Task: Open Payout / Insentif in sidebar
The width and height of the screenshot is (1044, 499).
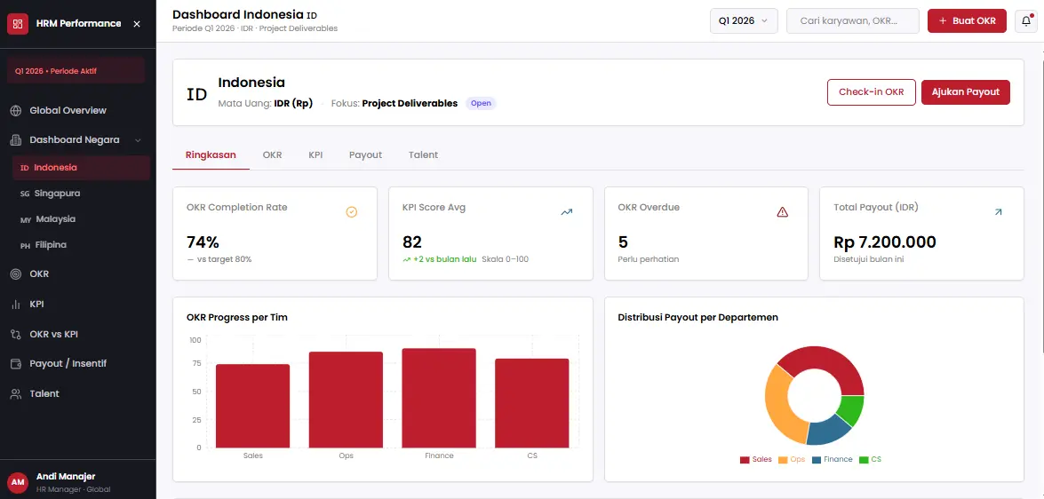Action: pos(68,364)
